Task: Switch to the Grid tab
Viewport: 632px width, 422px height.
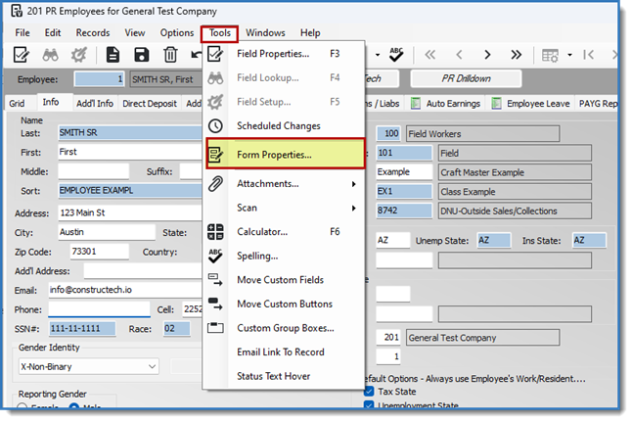Action: (x=17, y=103)
